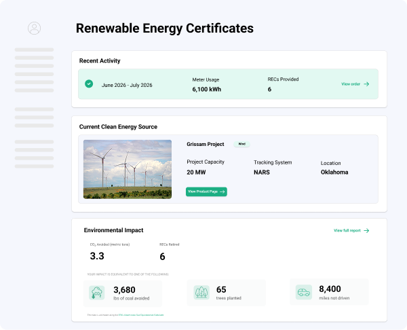
Task: Click the 65 trees planted value
Action: [x=221, y=289]
